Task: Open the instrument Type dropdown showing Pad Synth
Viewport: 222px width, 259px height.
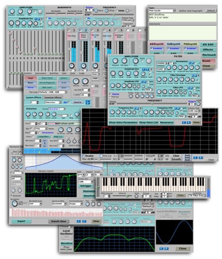Action: 162,11
